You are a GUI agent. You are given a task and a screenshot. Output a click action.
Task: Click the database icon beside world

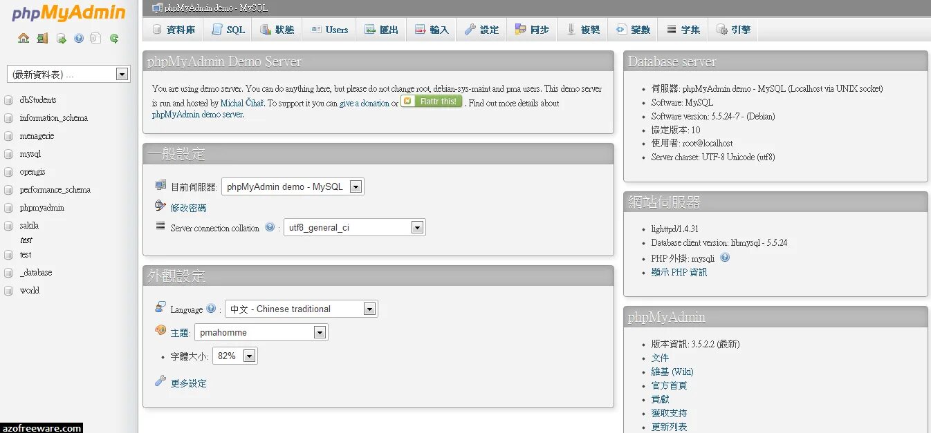pyautogui.click(x=8, y=291)
